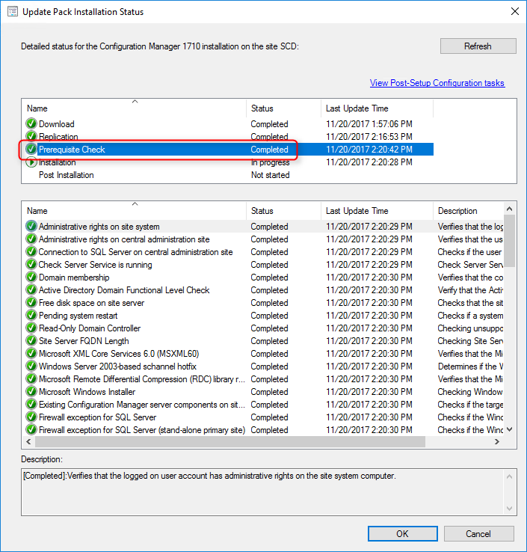Click the horizontal scrollbar left arrow
The width and height of the screenshot is (527, 552).
(x=28, y=441)
